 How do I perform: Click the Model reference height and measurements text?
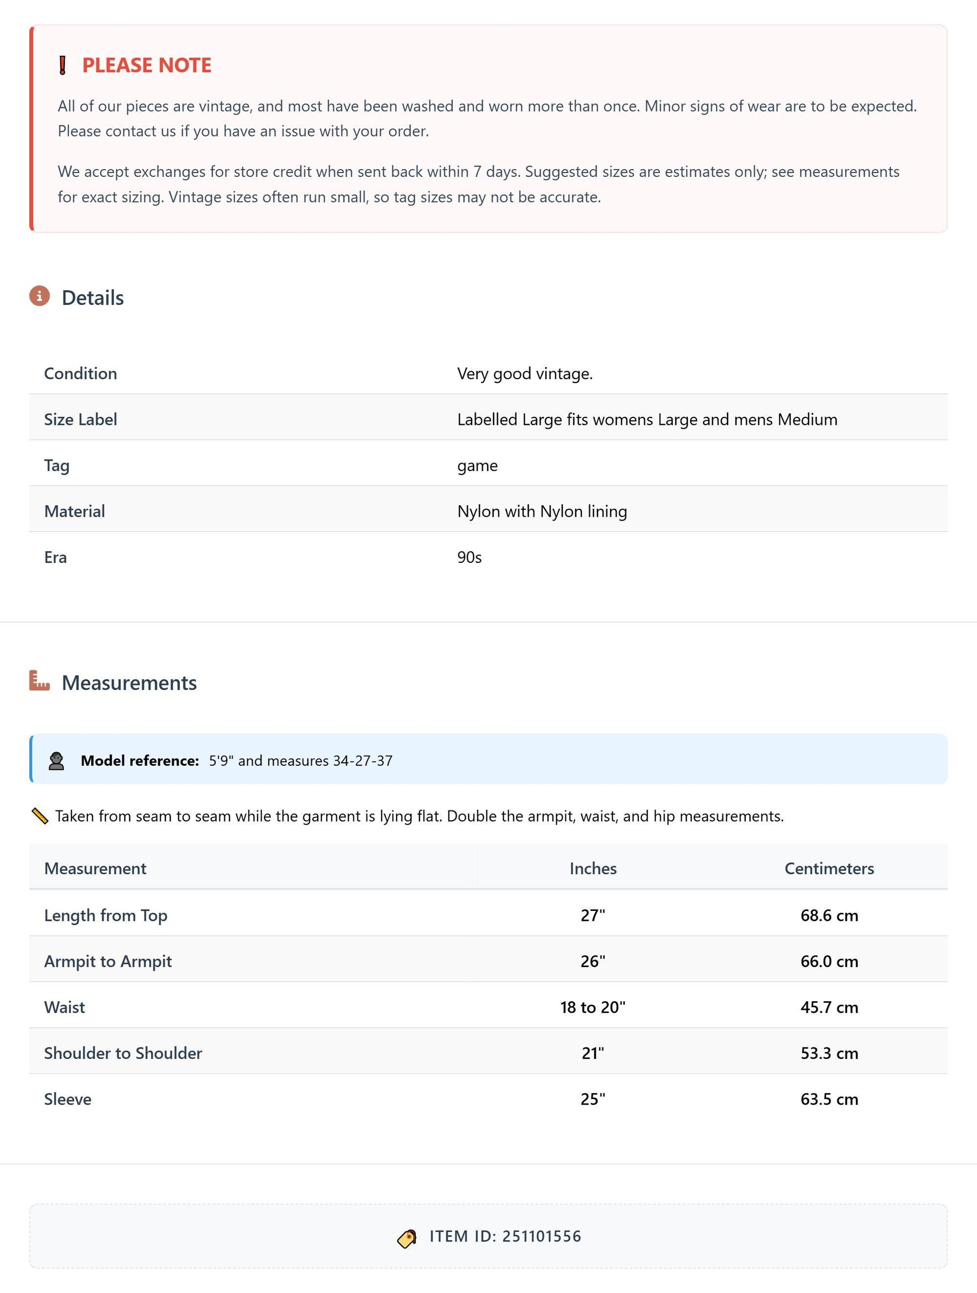pyautogui.click(x=300, y=761)
